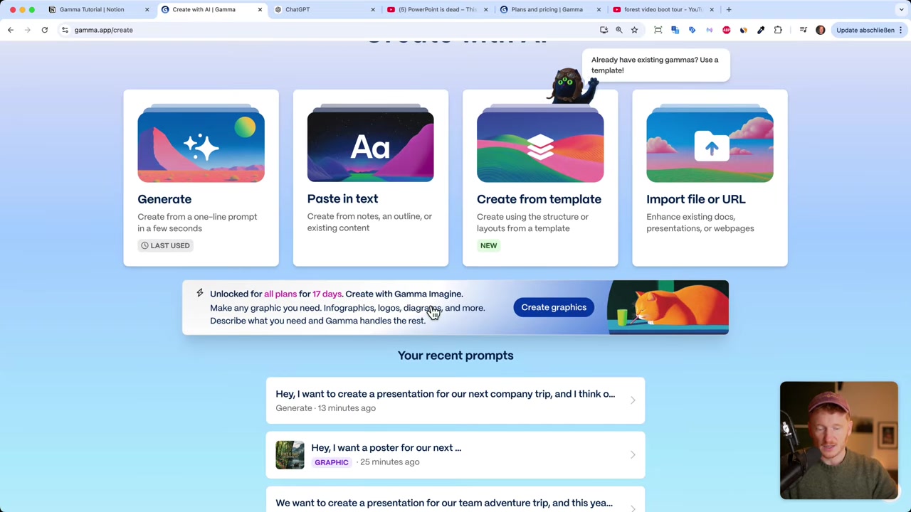Image resolution: width=911 pixels, height=512 pixels.
Task: Open recent prompt about company trip
Action: point(455,400)
